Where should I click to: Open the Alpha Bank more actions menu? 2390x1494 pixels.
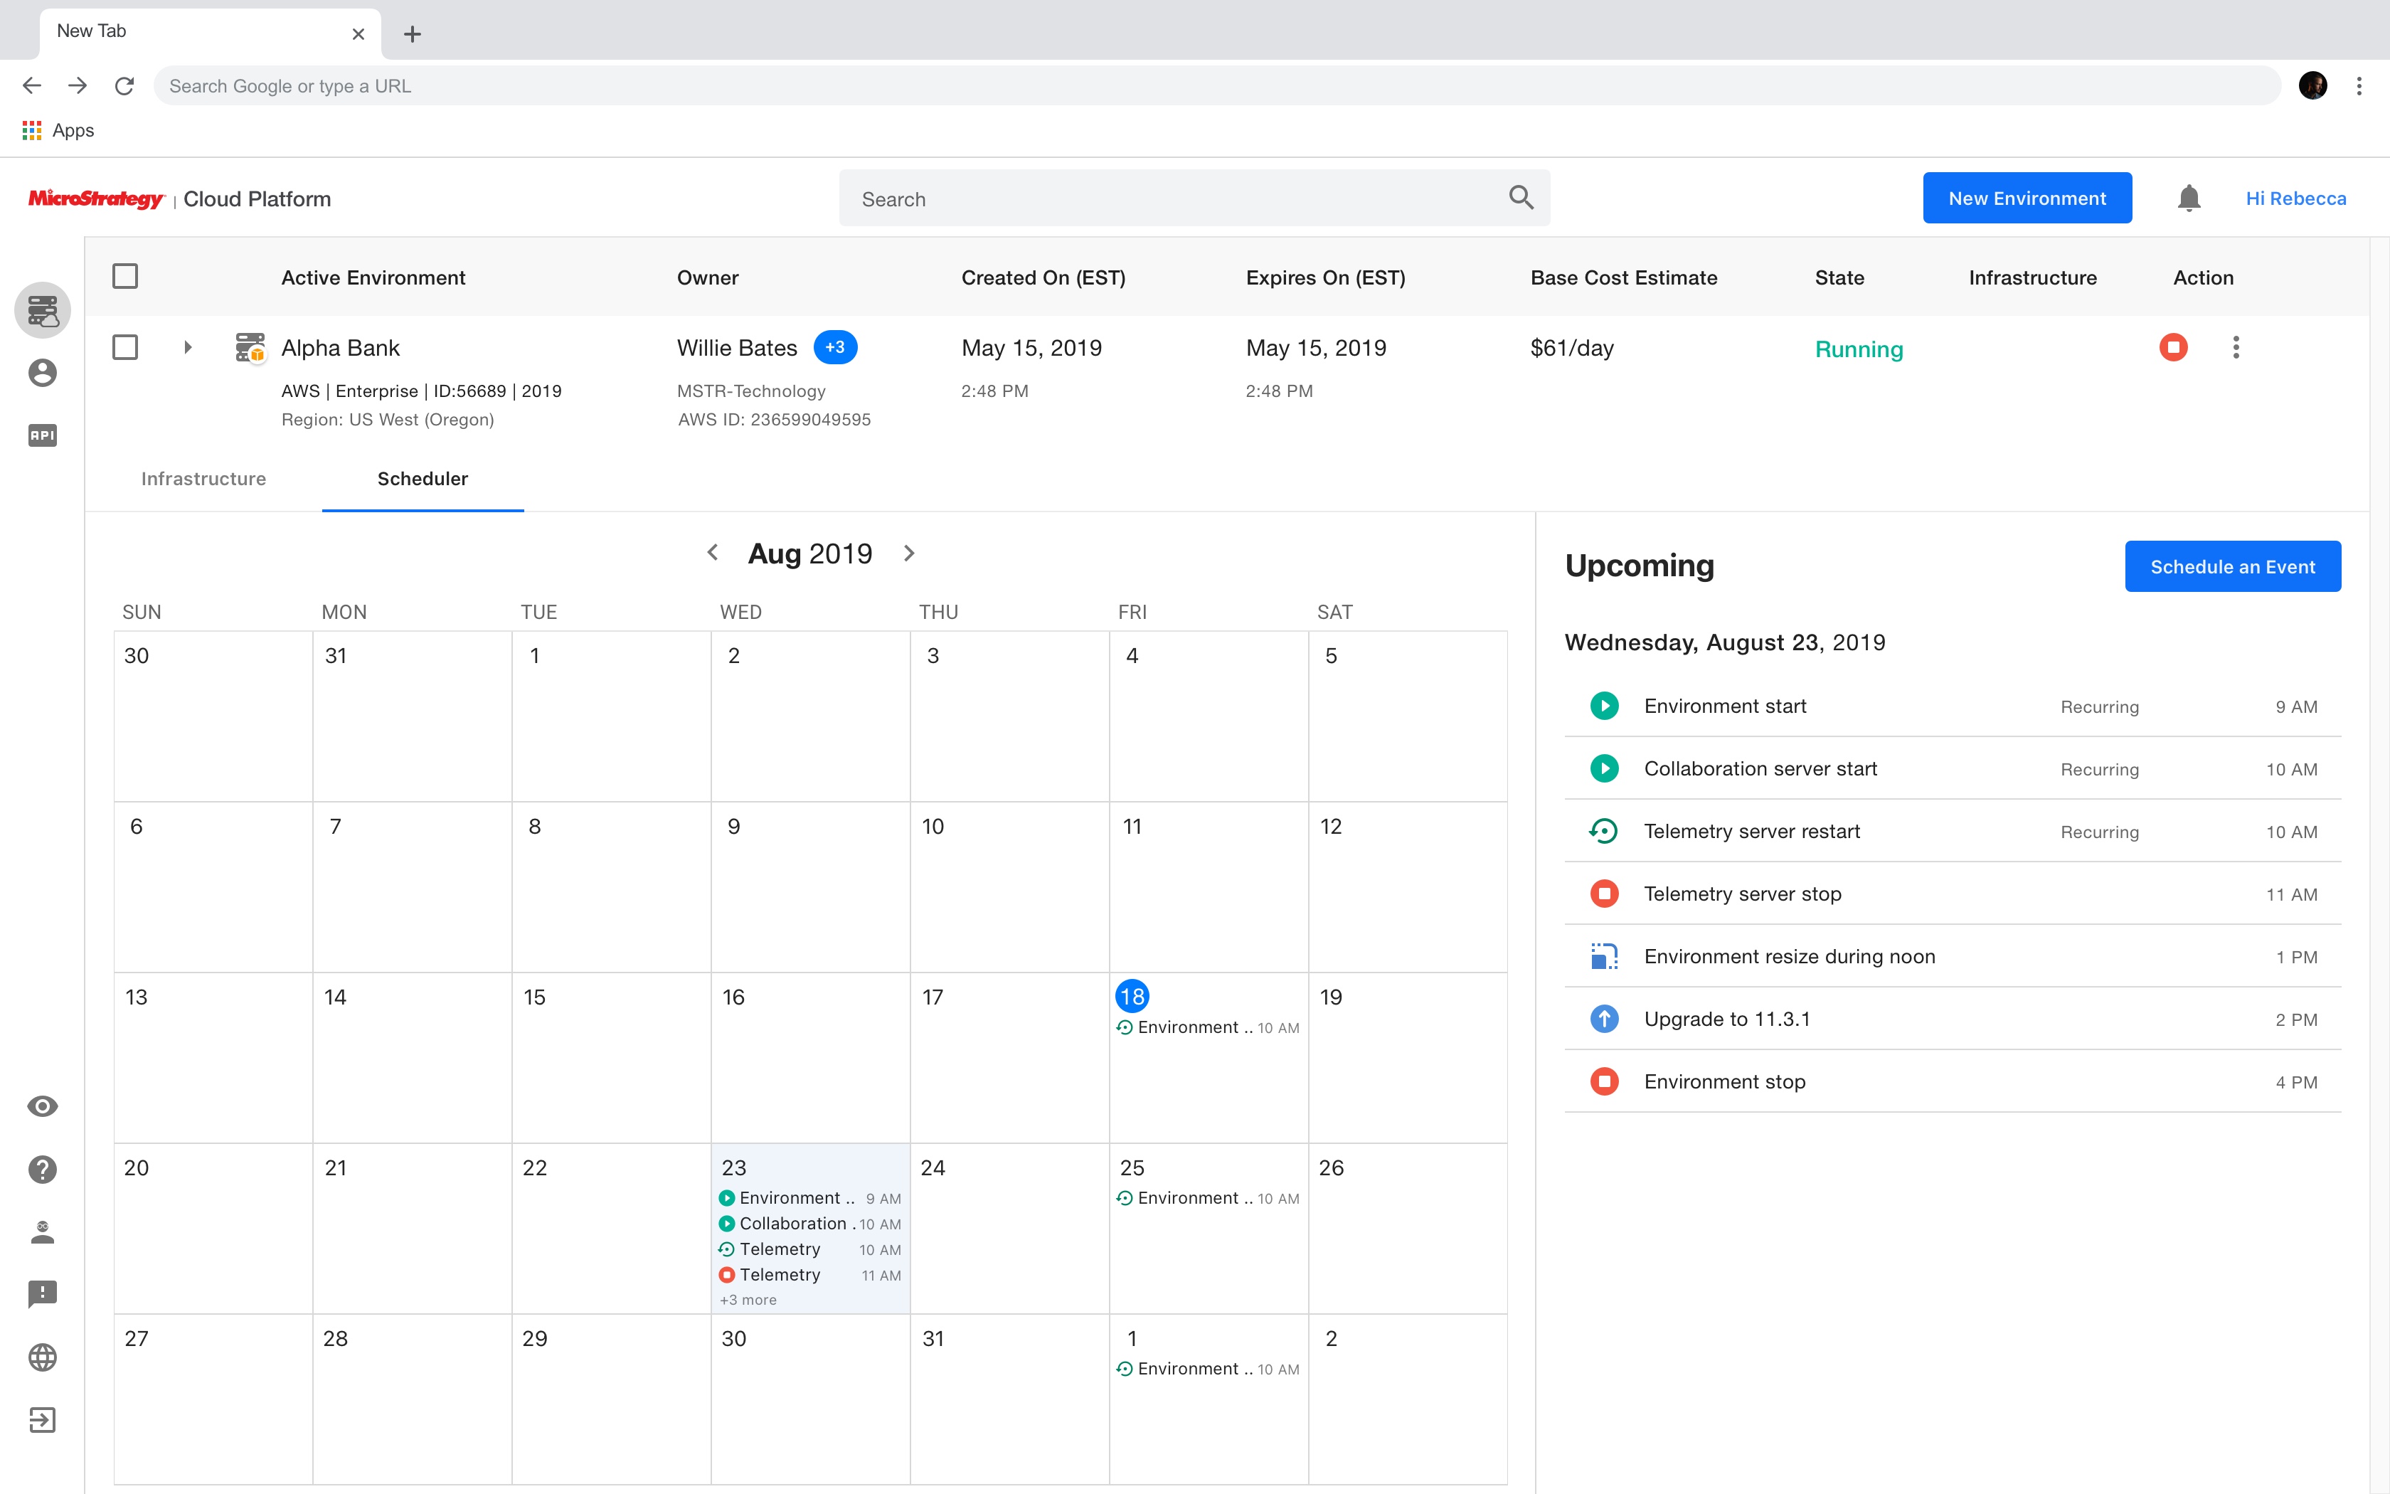point(2236,347)
